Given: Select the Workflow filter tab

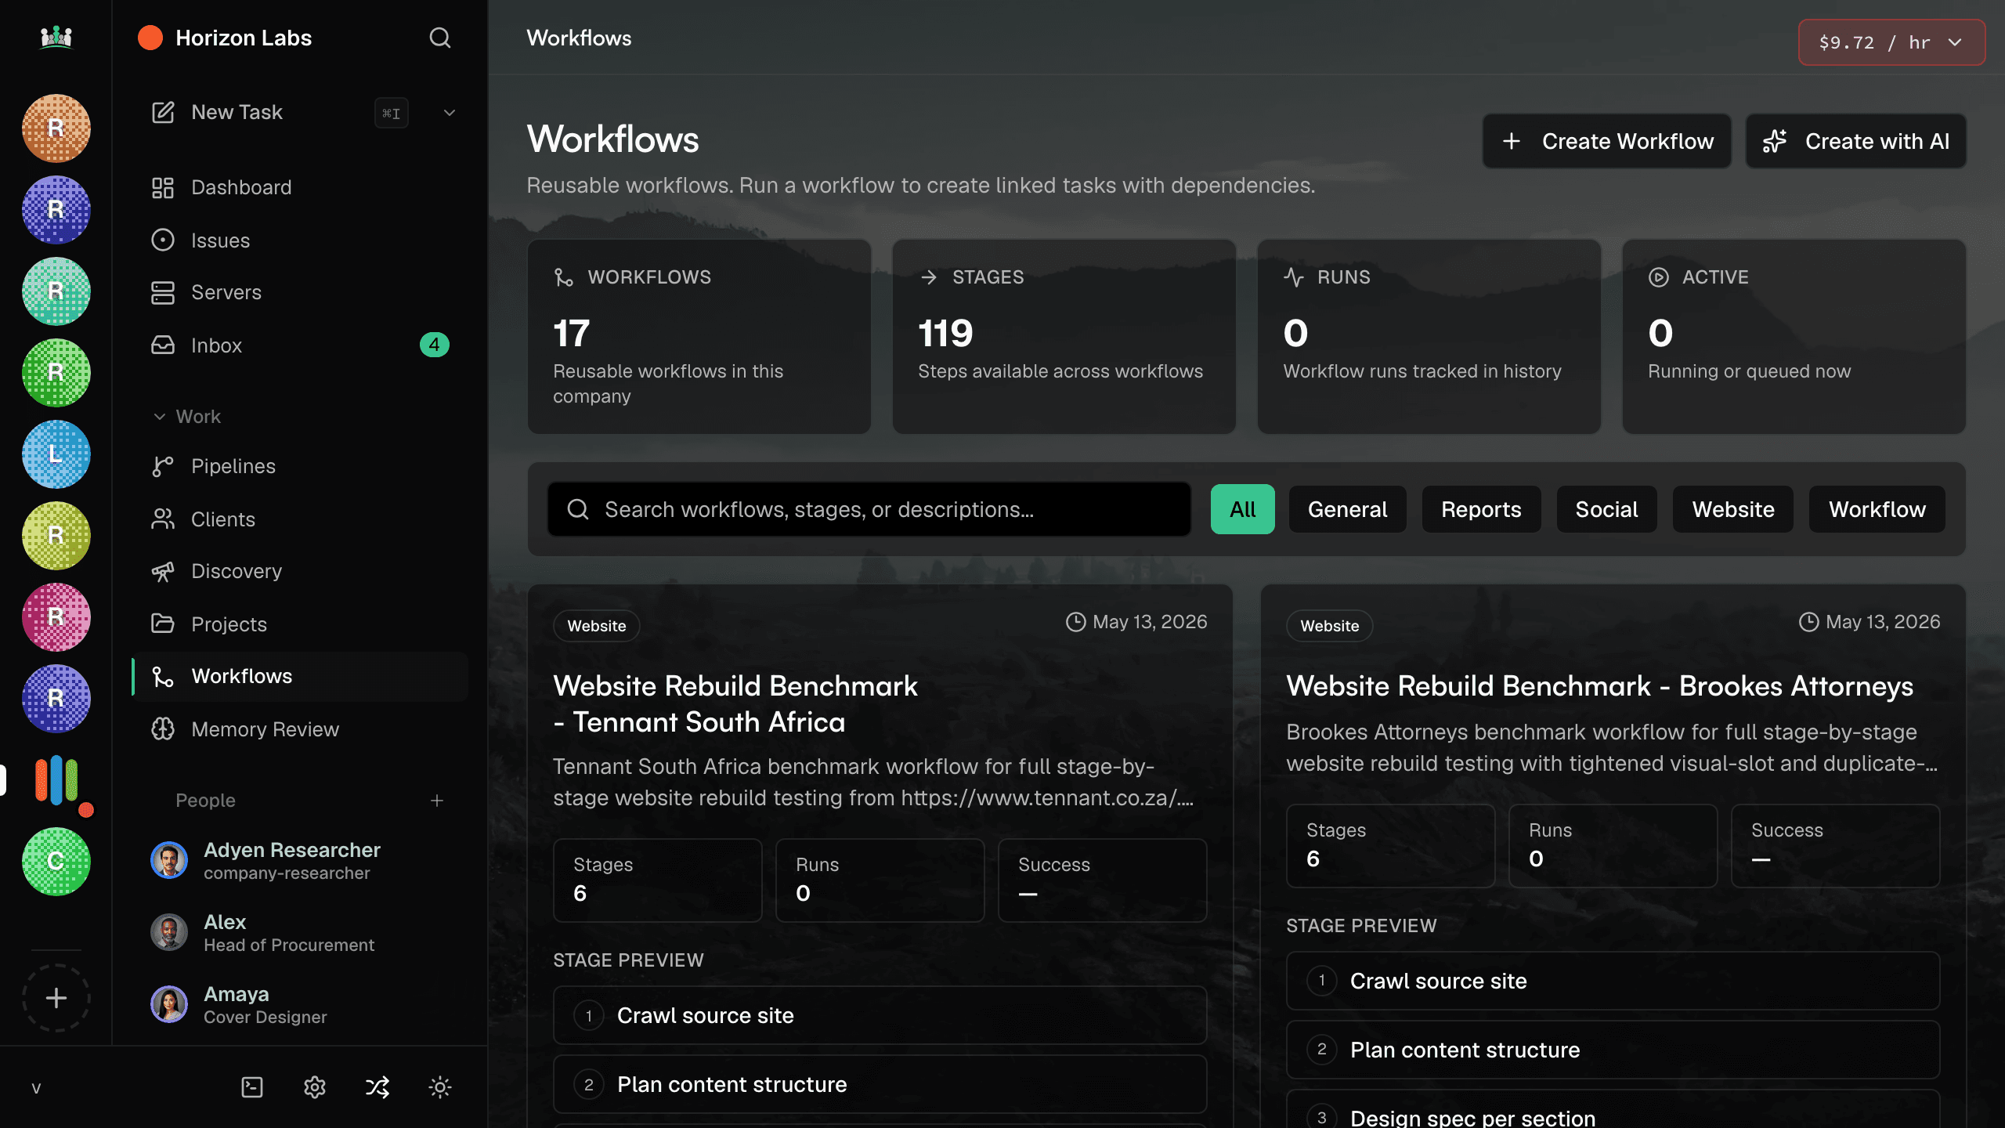Looking at the screenshot, I should coord(1877,509).
